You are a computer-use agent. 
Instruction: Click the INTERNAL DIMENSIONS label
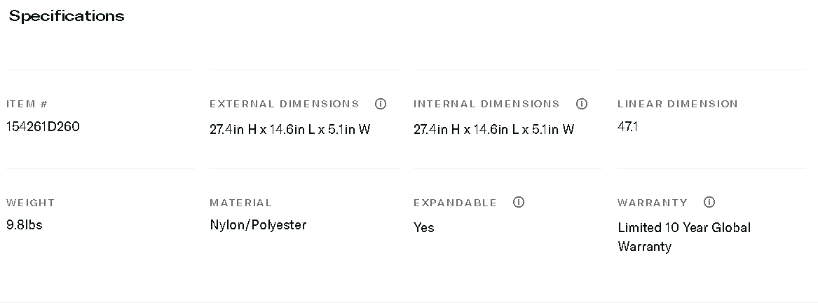coord(486,104)
